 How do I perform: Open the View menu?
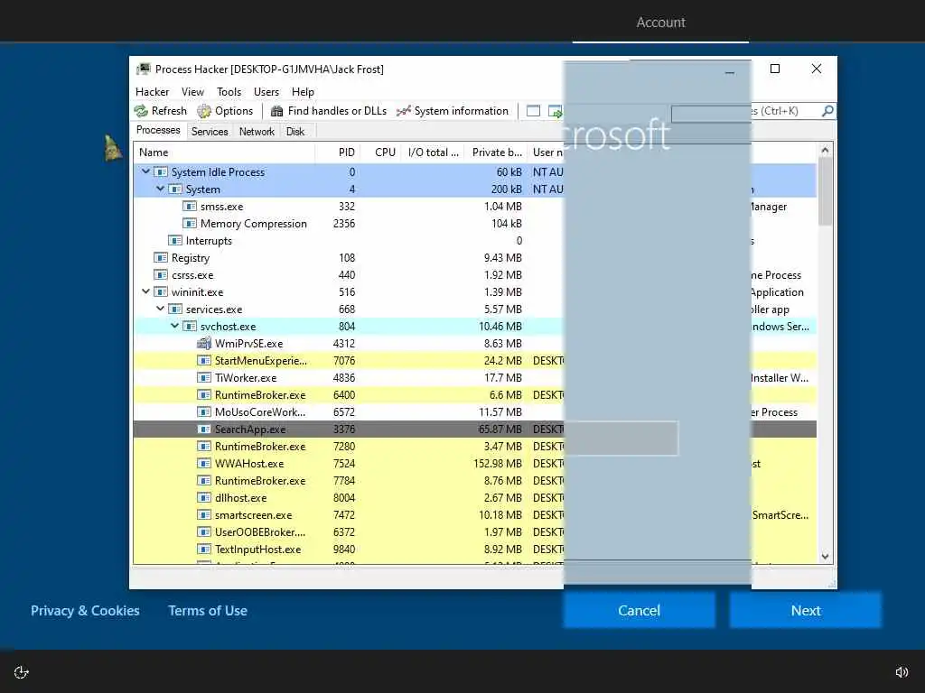tap(192, 92)
